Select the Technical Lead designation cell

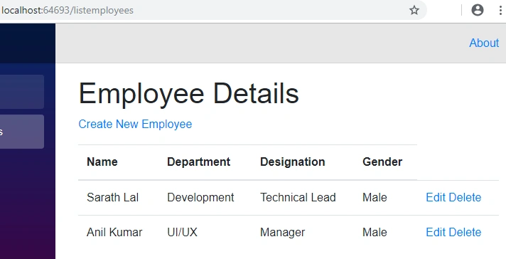tap(298, 197)
